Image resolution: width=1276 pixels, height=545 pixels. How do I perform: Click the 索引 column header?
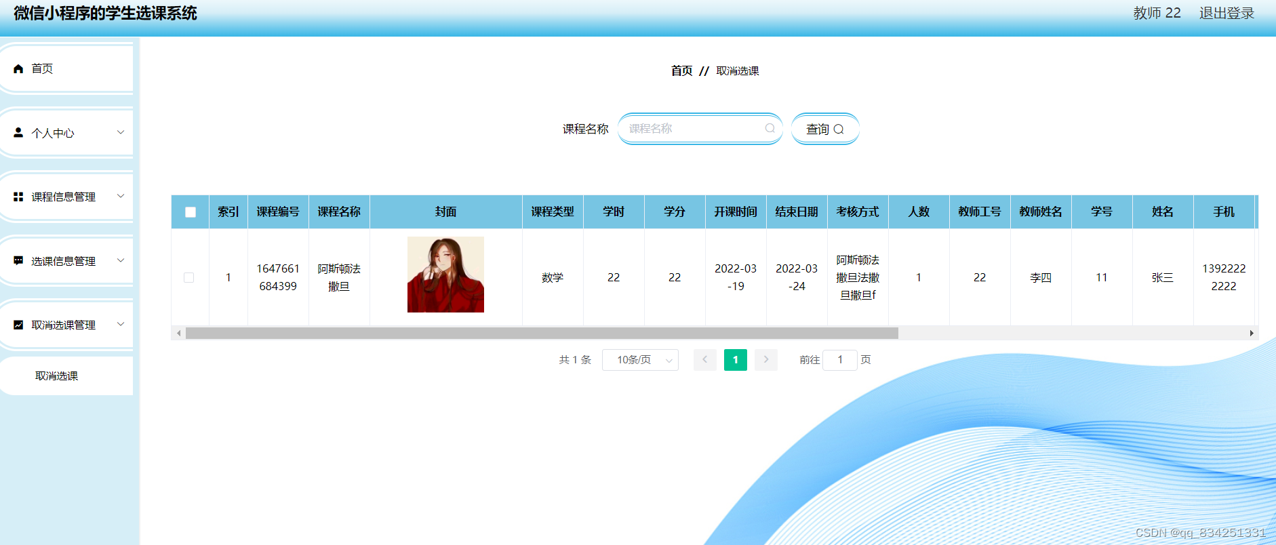tap(228, 211)
